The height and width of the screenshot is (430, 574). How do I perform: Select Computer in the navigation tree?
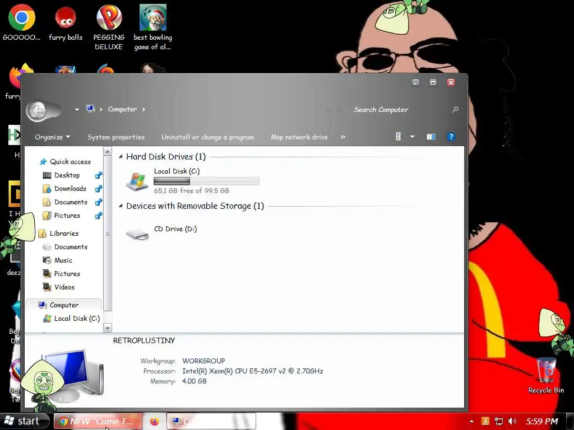click(63, 305)
